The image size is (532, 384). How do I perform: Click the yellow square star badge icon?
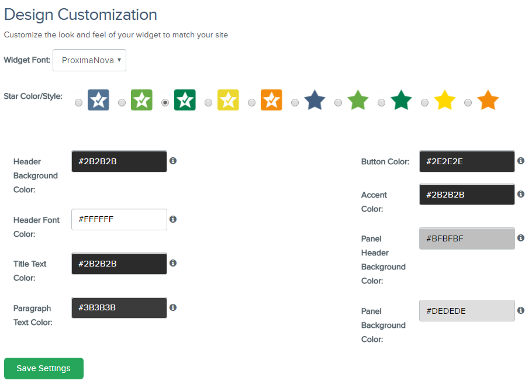(228, 100)
